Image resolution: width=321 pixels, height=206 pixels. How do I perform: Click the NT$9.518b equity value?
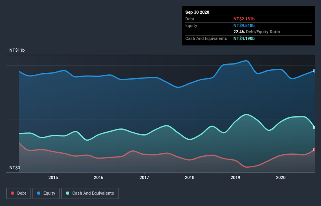[x=244, y=25]
